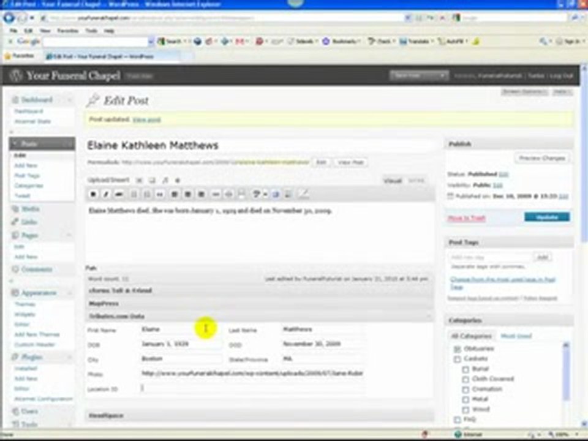
Task: Toggle the Appearance menu arrow
Action: tap(69, 293)
